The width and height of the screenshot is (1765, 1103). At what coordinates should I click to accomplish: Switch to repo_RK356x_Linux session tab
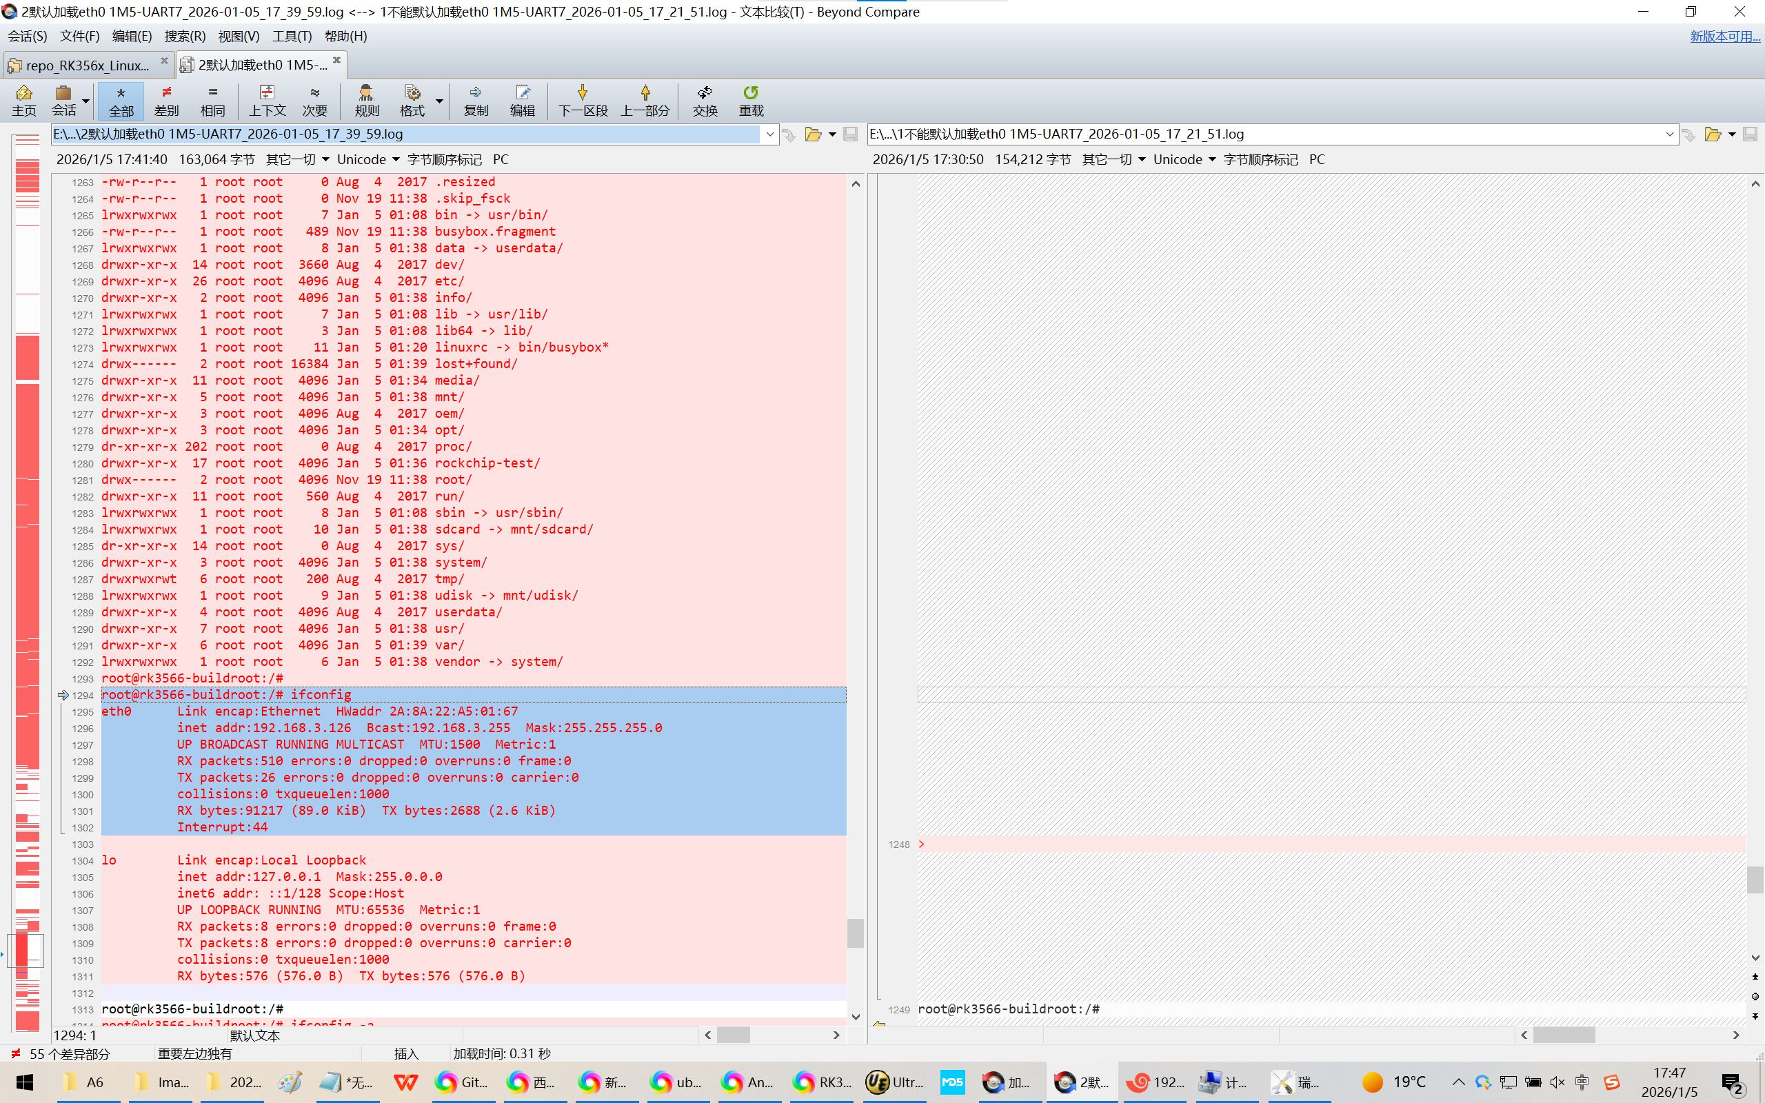click(86, 65)
